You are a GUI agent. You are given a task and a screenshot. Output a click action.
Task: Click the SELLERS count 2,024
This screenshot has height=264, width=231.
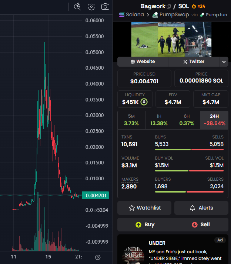click(x=217, y=186)
